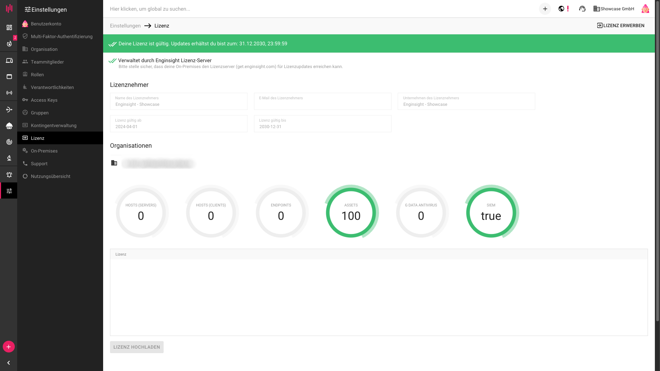This screenshot has width=660, height=371.
Task: Select On-Premises in settings menu
Action: point(44,151)
